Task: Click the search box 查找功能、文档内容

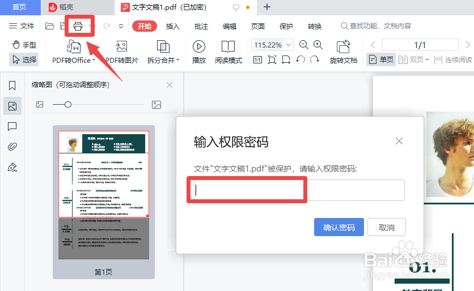Action: click(376, 26)
